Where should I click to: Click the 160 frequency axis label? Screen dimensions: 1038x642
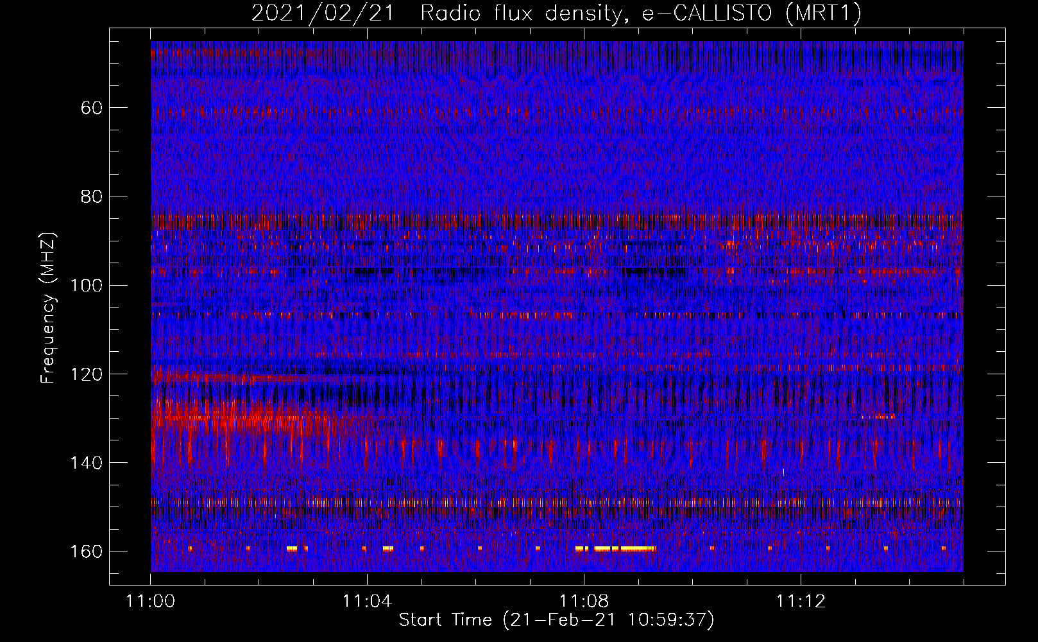point(87,551)
